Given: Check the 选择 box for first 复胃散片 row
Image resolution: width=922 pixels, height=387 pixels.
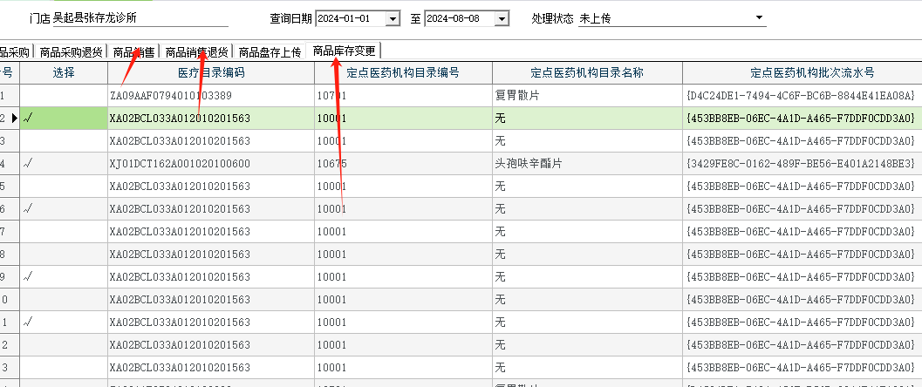Looking at the screenshot, I should [64, 96].
